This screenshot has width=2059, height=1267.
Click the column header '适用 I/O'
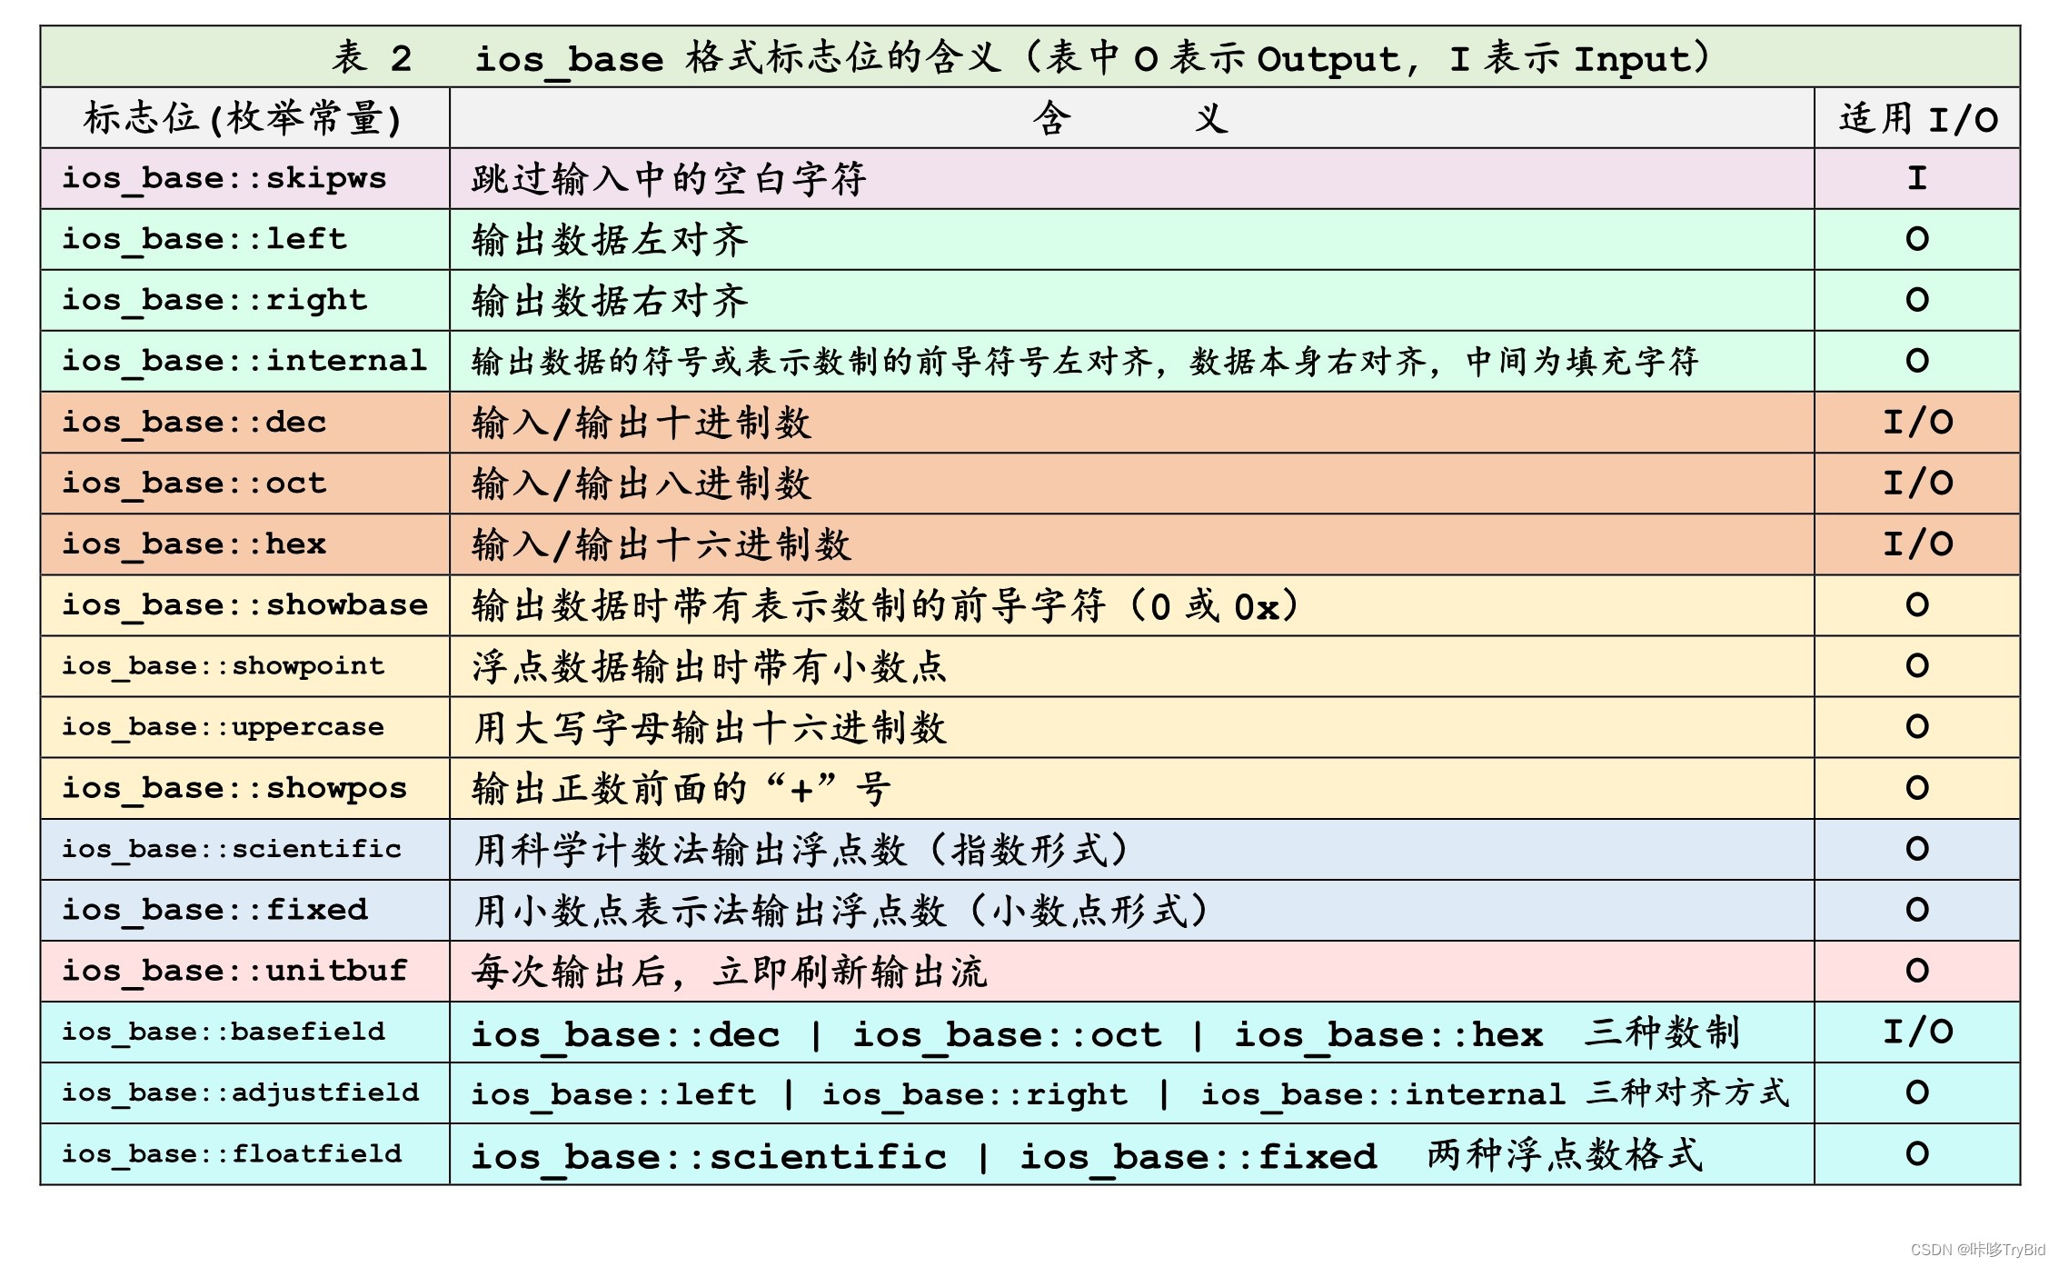click(1917, 119)
